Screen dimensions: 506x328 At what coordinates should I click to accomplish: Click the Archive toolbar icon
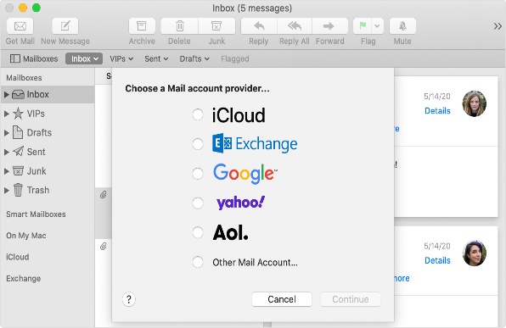pyautogui.click(x=142, y=26)
